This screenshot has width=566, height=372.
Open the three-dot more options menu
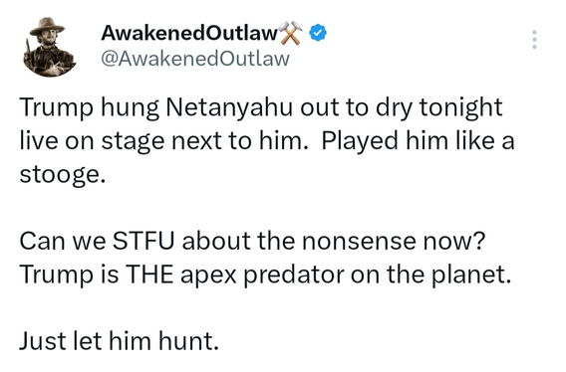534,40
